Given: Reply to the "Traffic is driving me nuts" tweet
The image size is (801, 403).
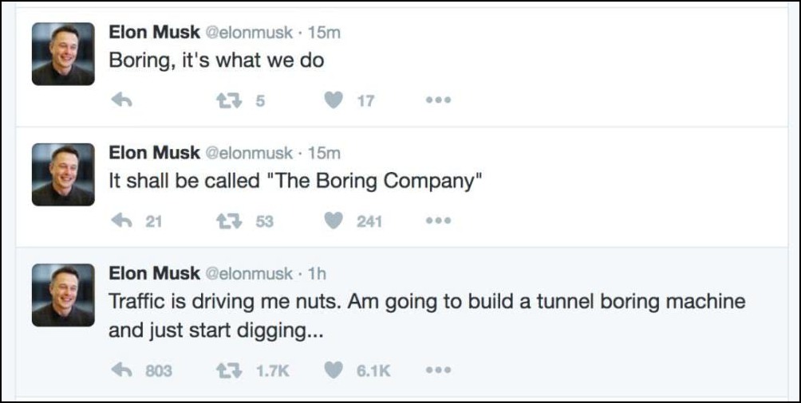Looking at the screenshot, I should [x=120, y=370].
